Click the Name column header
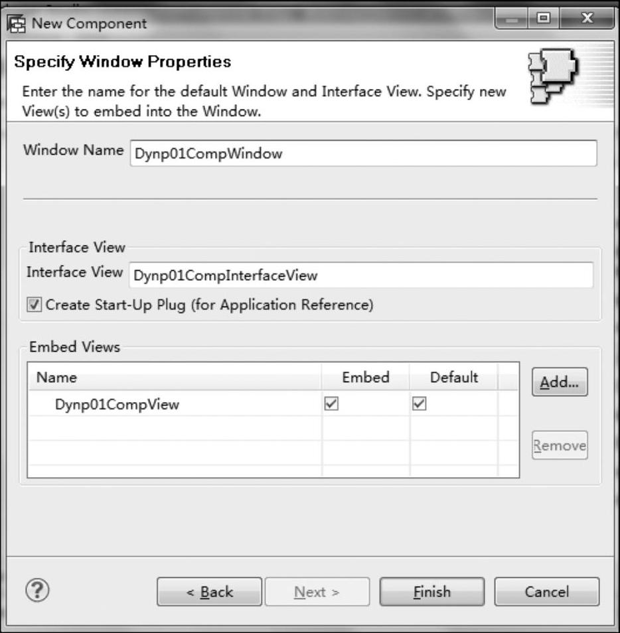Screen dimensions: 620x633 (175, 377)
